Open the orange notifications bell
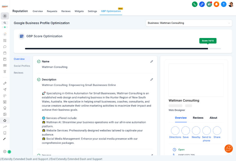Image resolution: width=236 pixels, height=161 pixels. click(216, 4)
